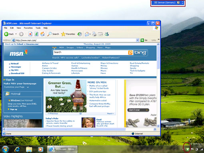Viewport: 204px width, 153px height.
Task: Click the Action Center flag tray icon
Action: tap(192, 149)
